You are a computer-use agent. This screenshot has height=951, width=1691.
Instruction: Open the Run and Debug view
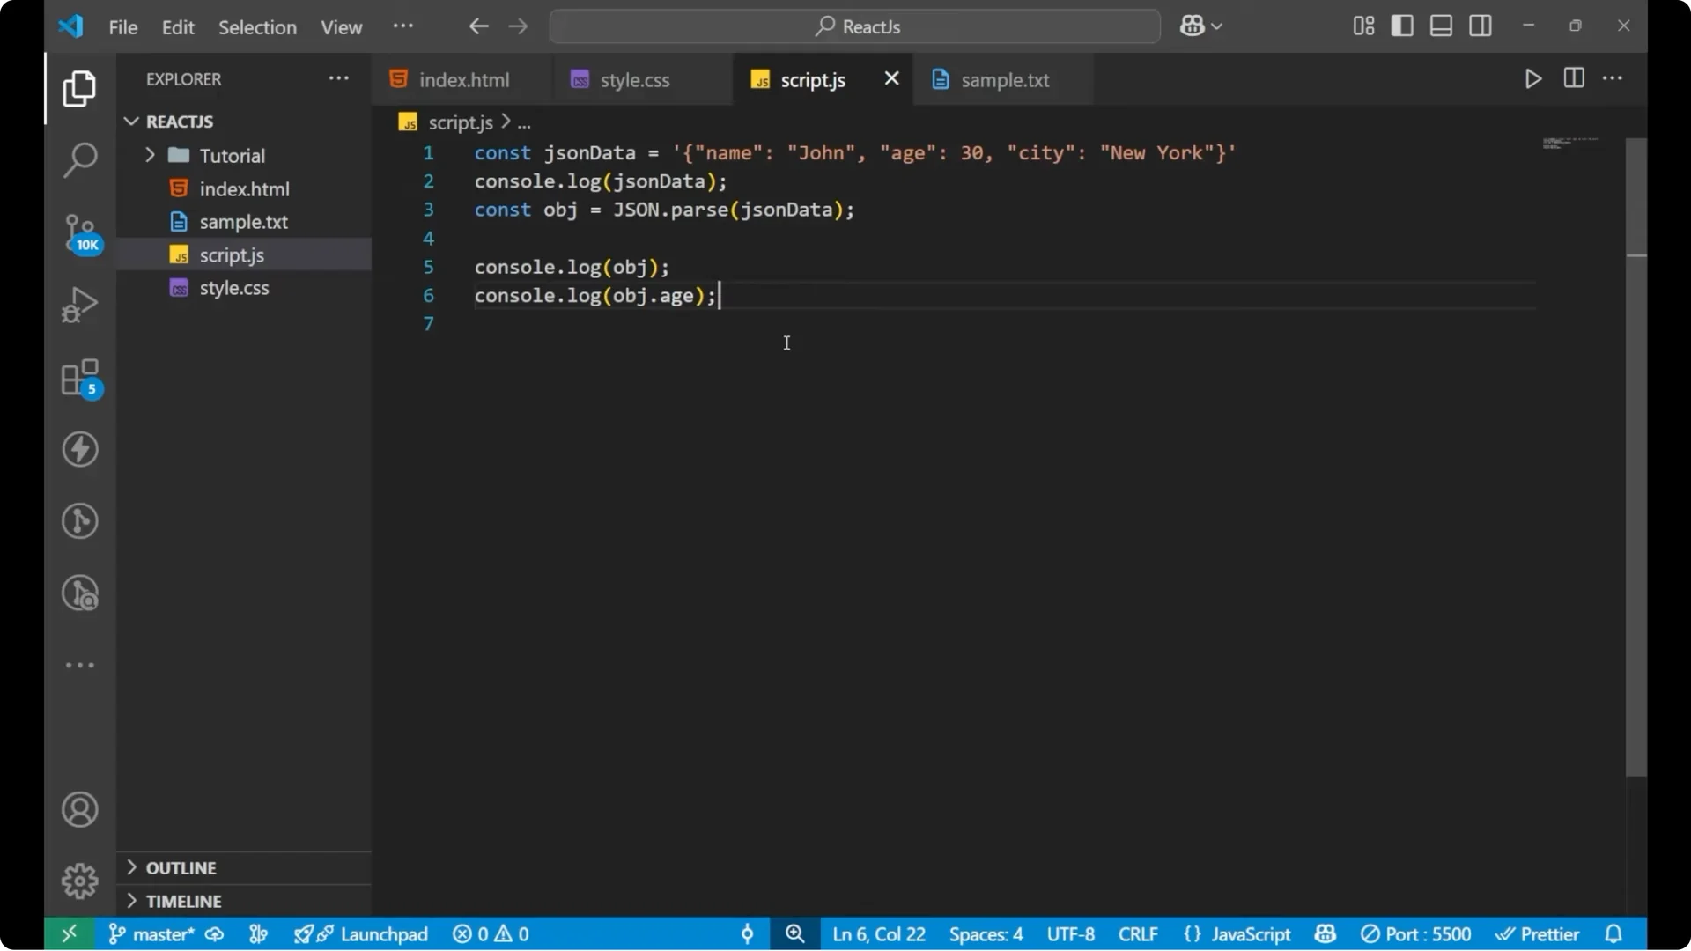[79, 304]
